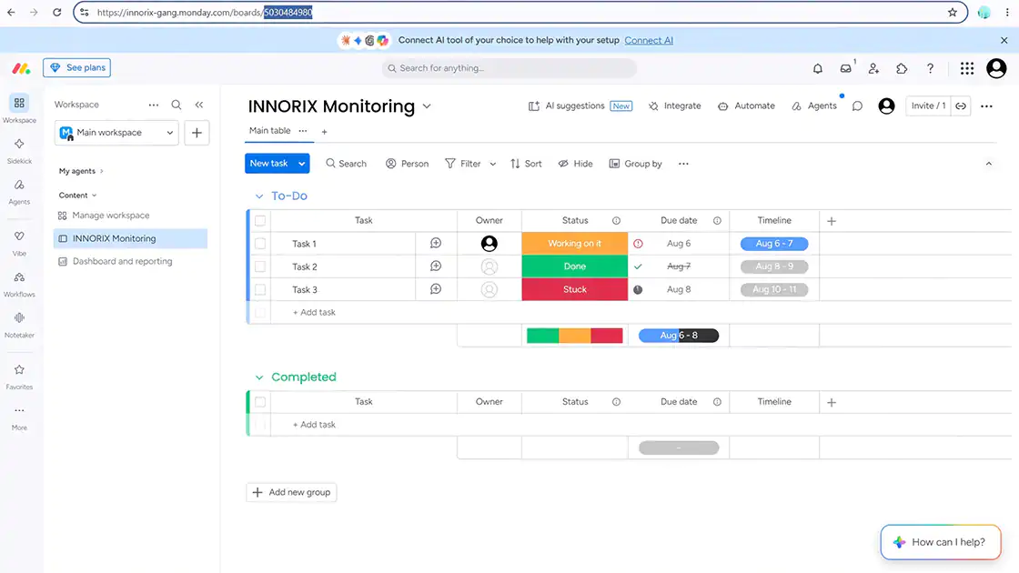Viewport: 1019px width, 573px height.
Task: Click the Search for anything field
Action: (509, 68)
